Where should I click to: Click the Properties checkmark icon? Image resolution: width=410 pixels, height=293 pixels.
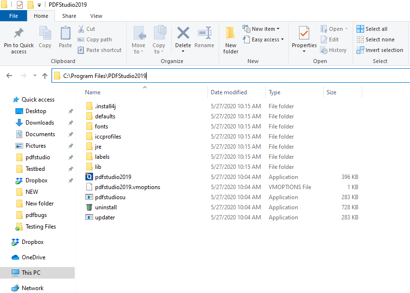click(304, 33)
